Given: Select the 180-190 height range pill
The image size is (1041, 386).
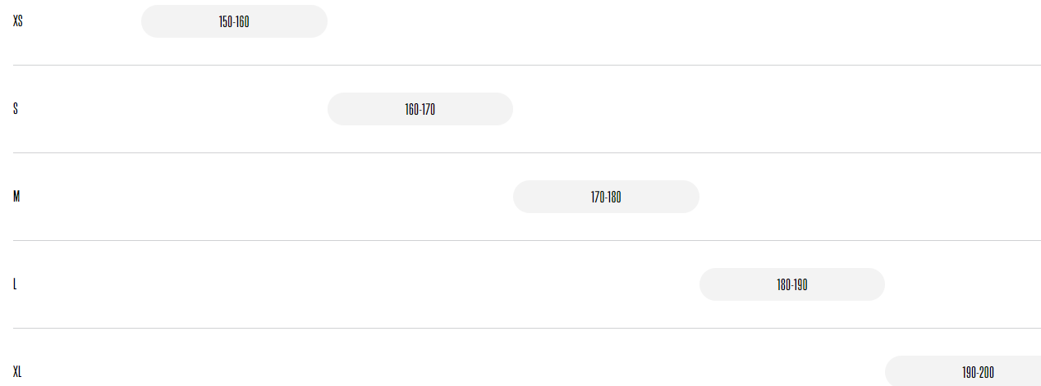Looking at the screenshot, I should tap(792, 284).
